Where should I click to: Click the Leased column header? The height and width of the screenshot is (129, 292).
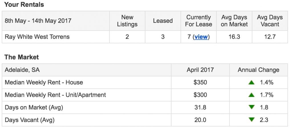(x=163, y=21)
